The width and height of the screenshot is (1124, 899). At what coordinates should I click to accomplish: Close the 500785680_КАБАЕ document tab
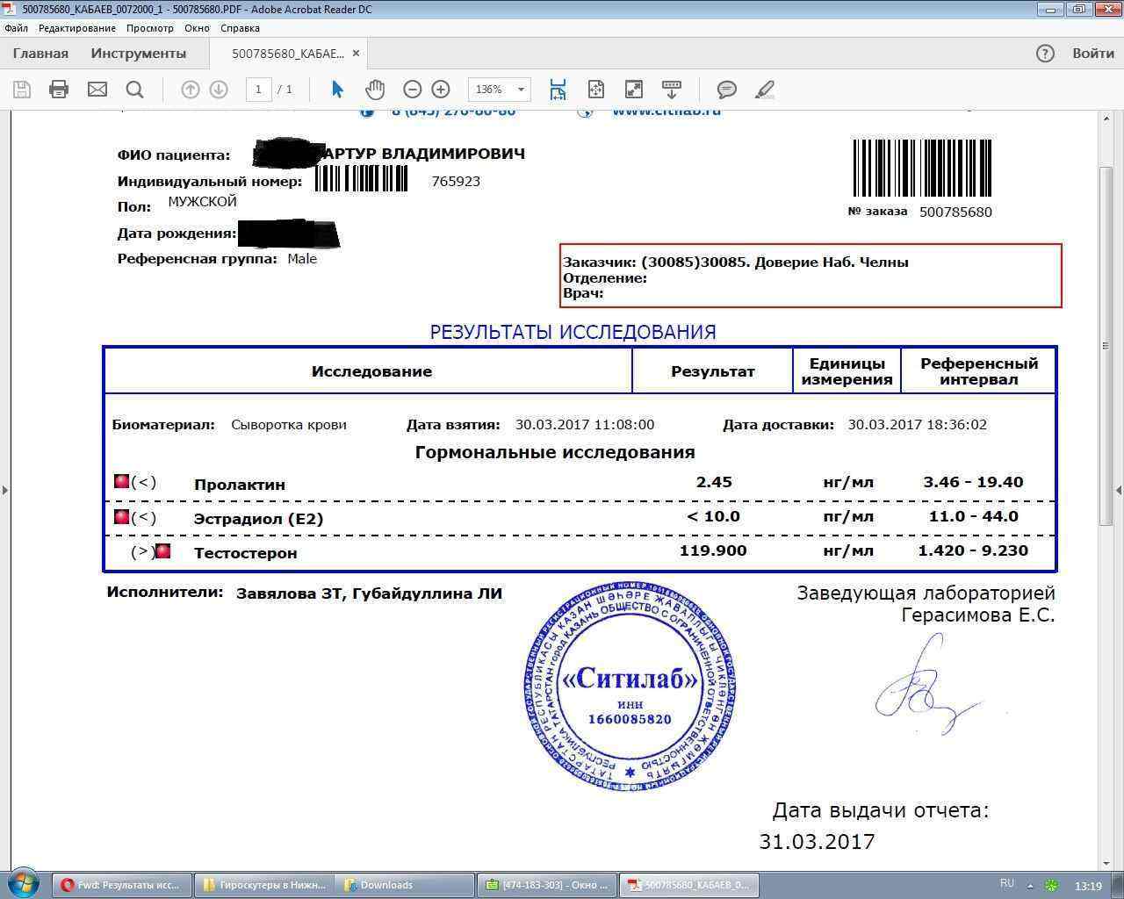pos(356,54)
